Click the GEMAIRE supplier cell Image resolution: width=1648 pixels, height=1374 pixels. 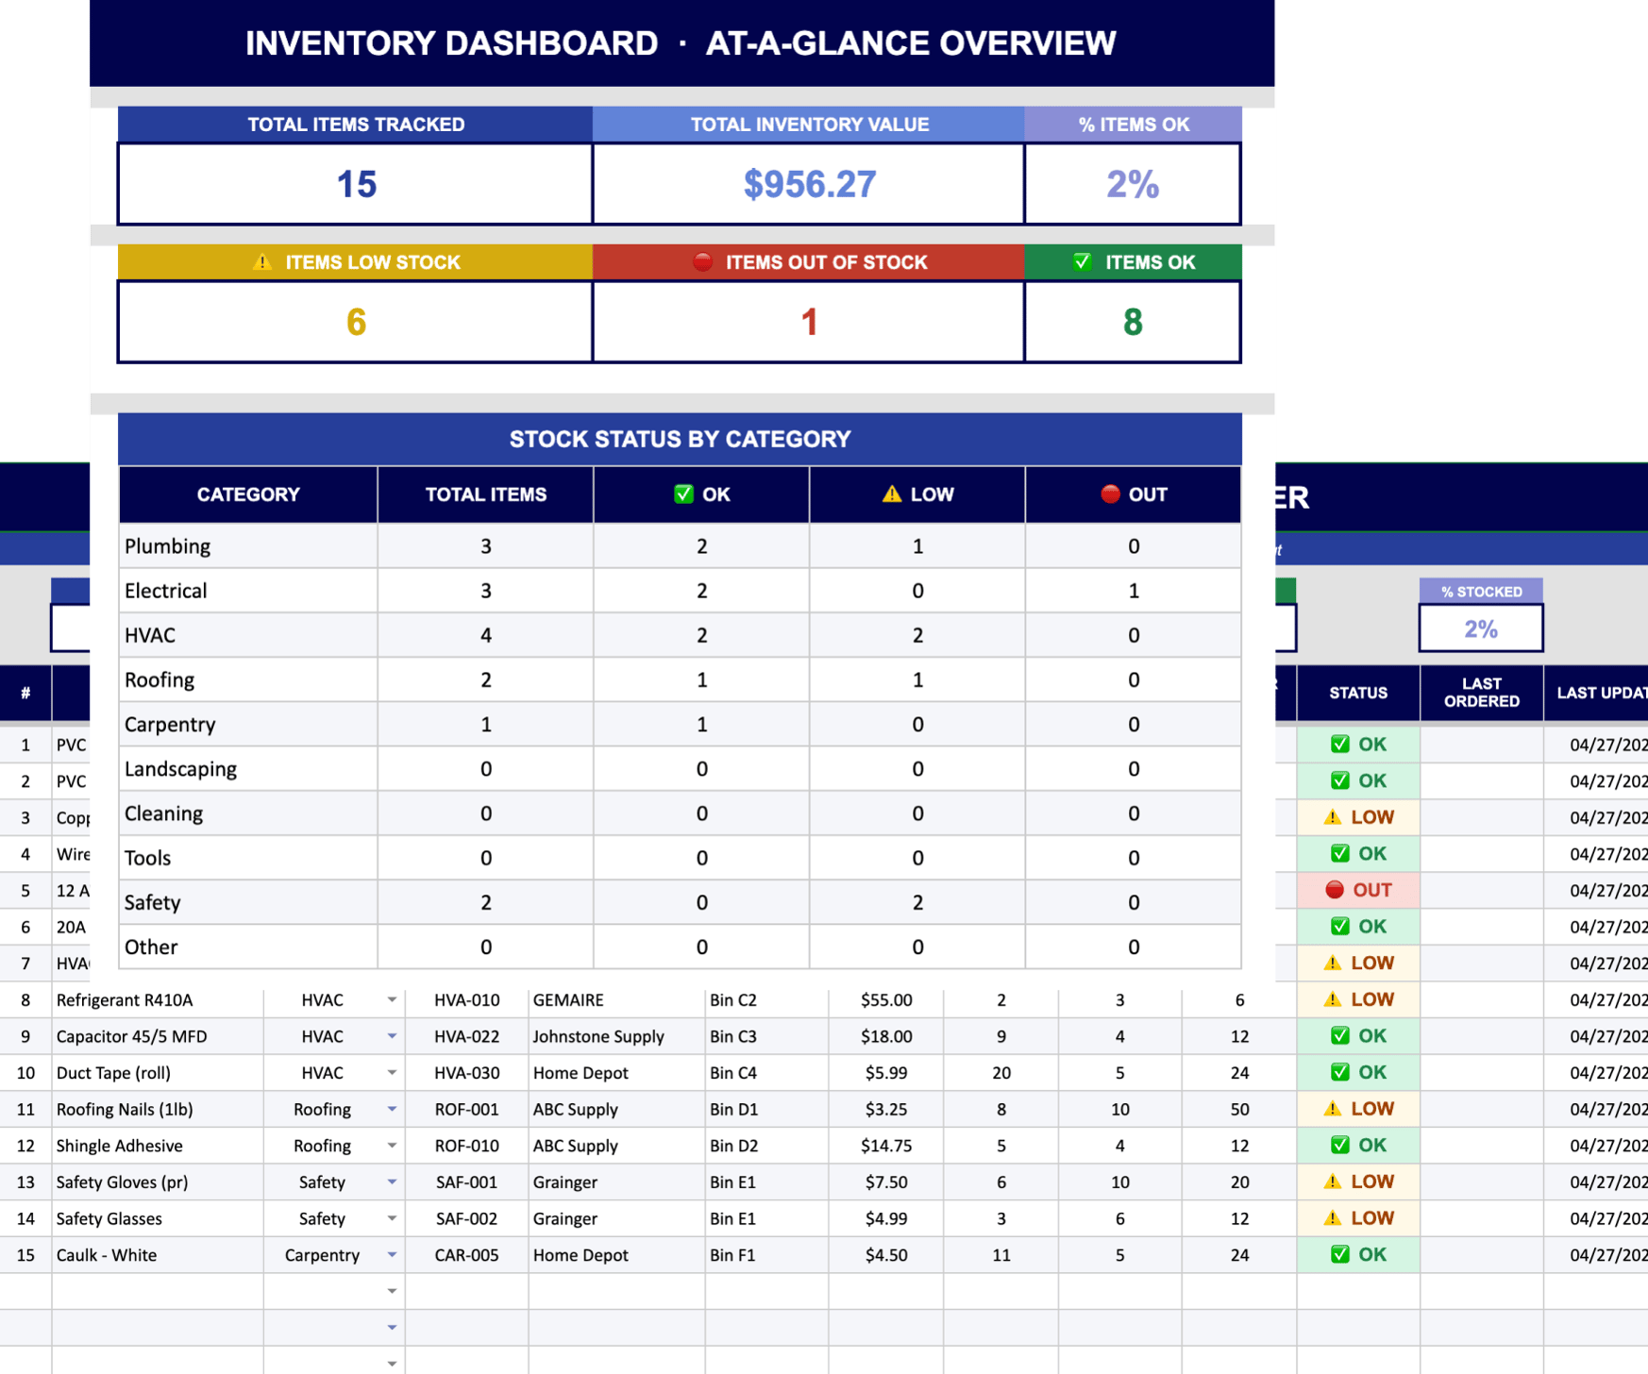coord(616,999)
